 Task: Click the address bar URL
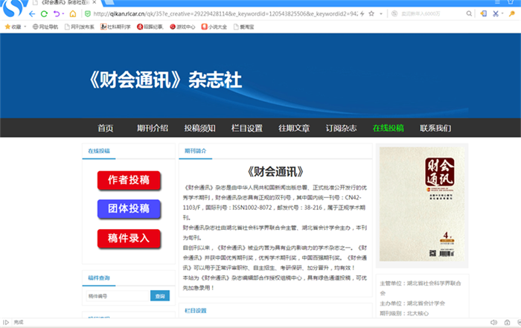pyautogui.click(x=226, y=13)
